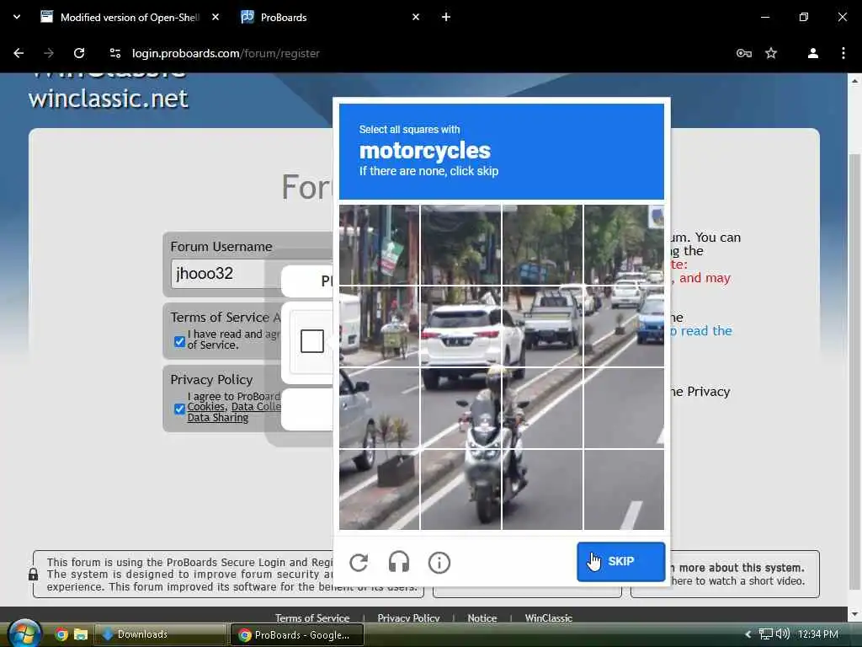Open the Windows Start orb
Image resolution: width=862 pixels, height=647 pixels.
[24, 634]
